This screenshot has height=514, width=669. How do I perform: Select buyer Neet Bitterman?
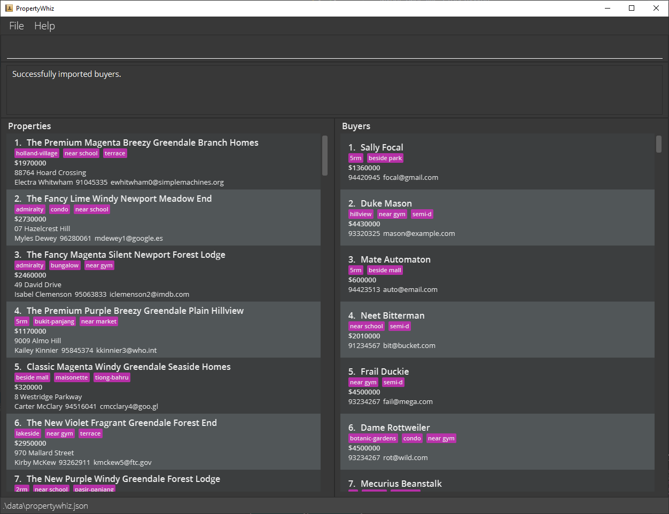coord(497,330)
